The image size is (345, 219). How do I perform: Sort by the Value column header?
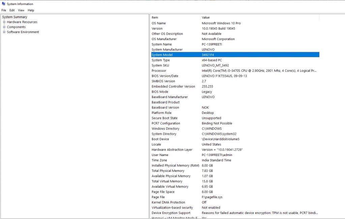click(x=236, y=18)
